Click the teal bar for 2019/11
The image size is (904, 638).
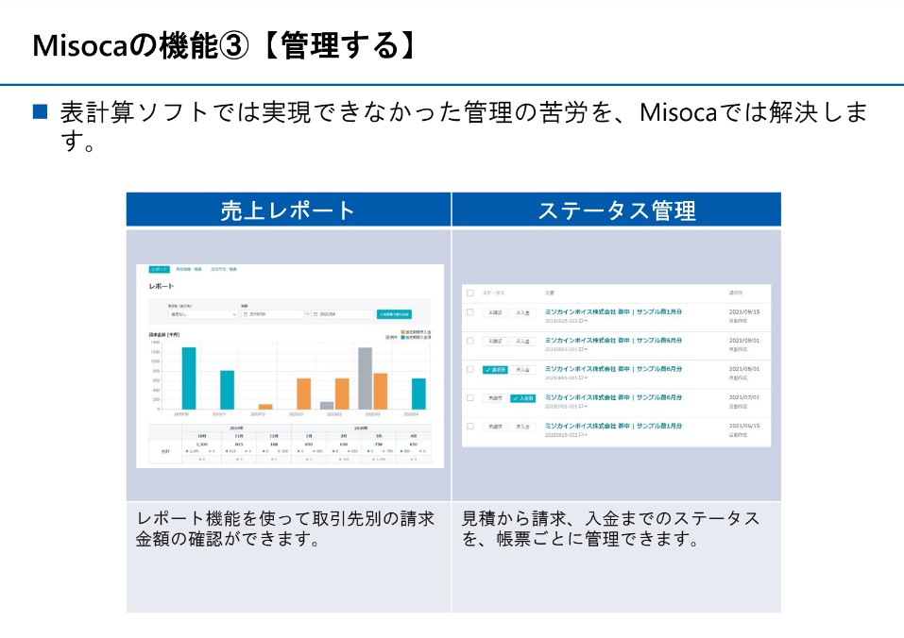(x=227, y=390)
